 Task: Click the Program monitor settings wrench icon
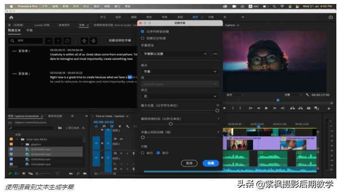coord(307,95)
